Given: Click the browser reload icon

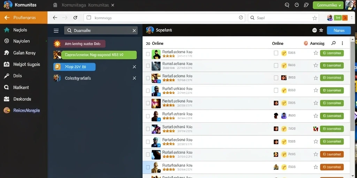Looking at the screenshot, I should click(75, 18).
